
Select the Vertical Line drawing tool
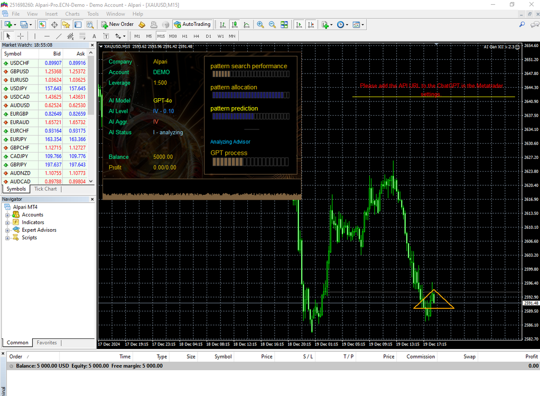(35, 36)
